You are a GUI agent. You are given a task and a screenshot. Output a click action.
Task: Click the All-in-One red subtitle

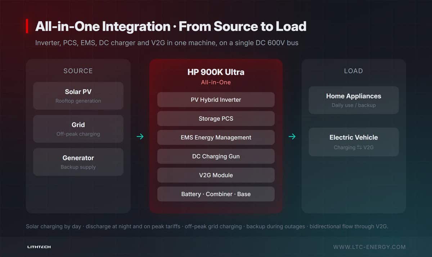coord(216,82)
